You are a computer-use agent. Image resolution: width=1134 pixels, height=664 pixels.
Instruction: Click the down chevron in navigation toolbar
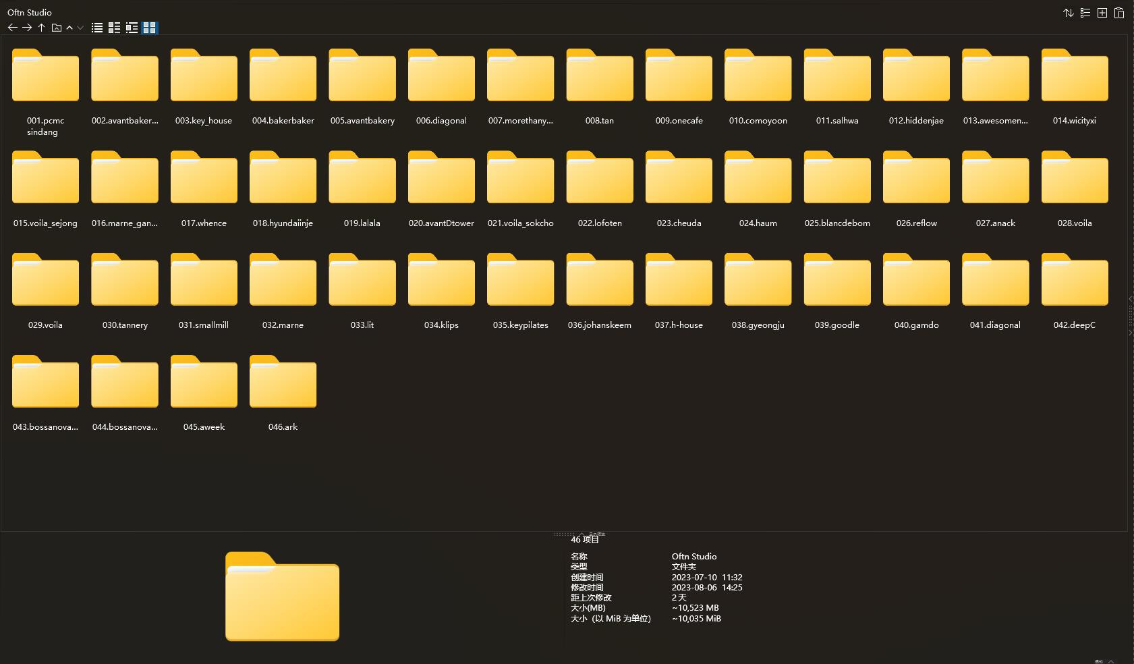(x=80, y=28)
